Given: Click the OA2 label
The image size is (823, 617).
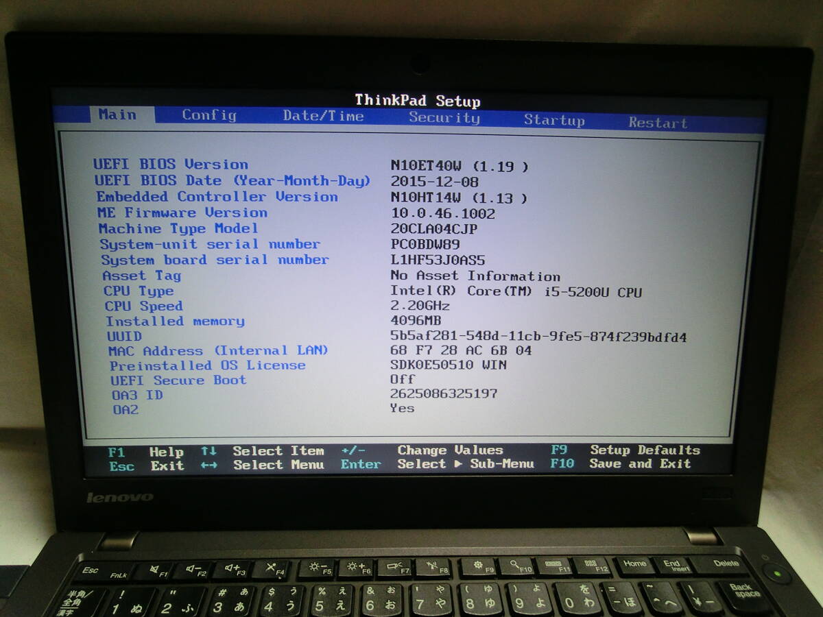Looking at the screenshot, I should tap(126, 409).
